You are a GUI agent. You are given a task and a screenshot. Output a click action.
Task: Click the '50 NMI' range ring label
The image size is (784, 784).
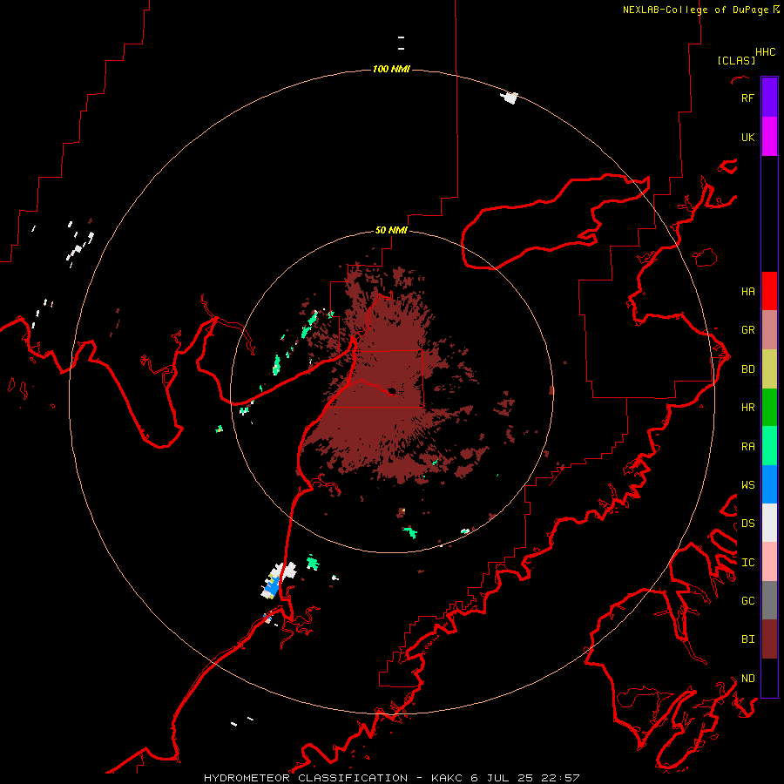(391, 230)
